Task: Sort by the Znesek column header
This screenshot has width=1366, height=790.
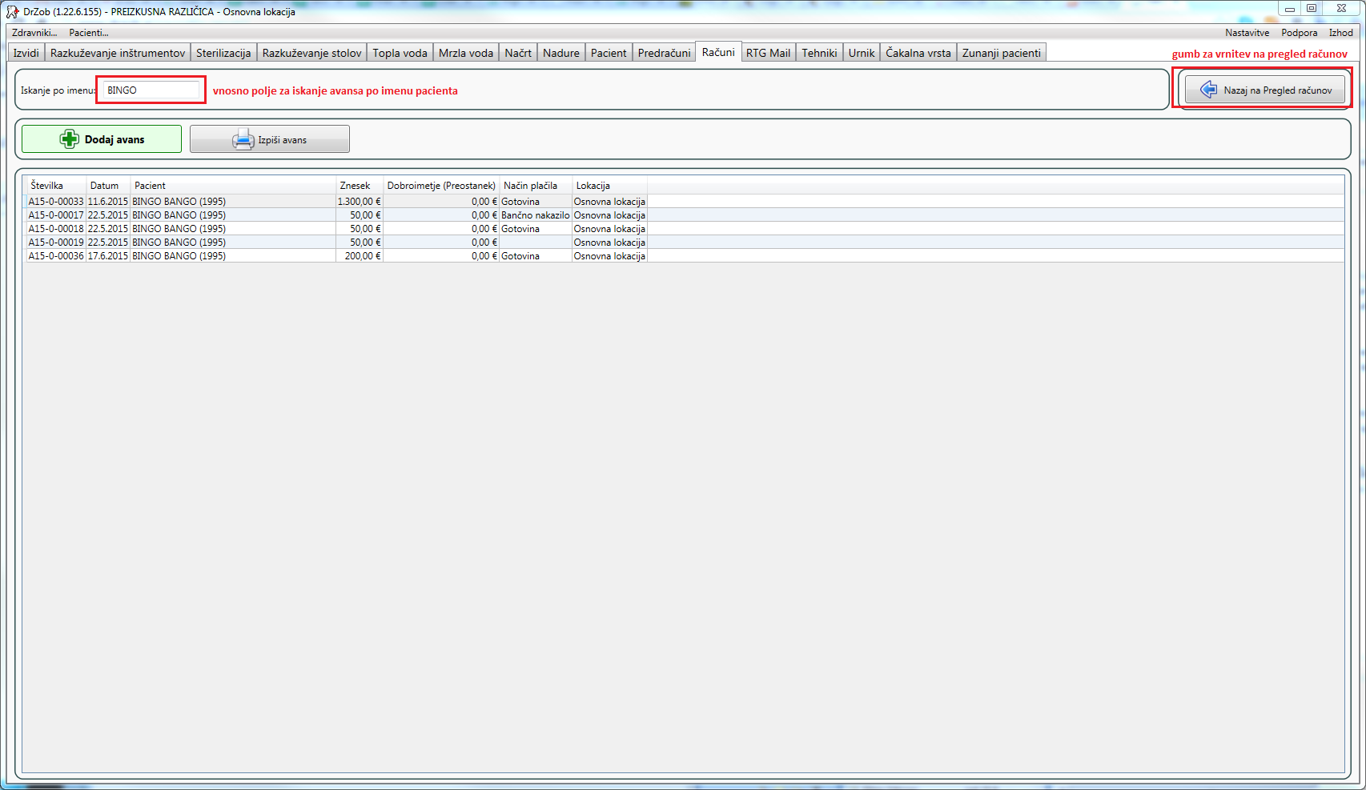Action: pyautogui.click(x=355, y=186)
